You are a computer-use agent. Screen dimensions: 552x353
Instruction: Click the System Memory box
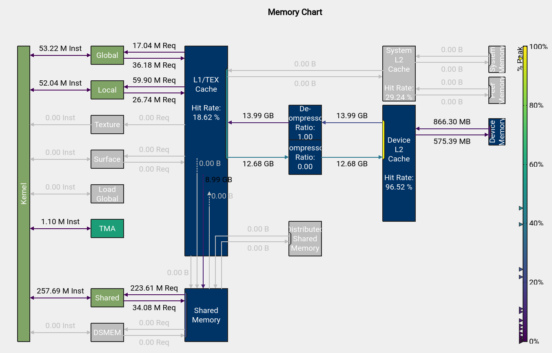pyautogui.click(x=497, y=60)
